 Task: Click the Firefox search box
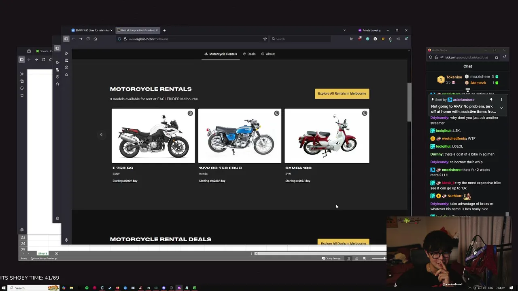coord(300,39)
